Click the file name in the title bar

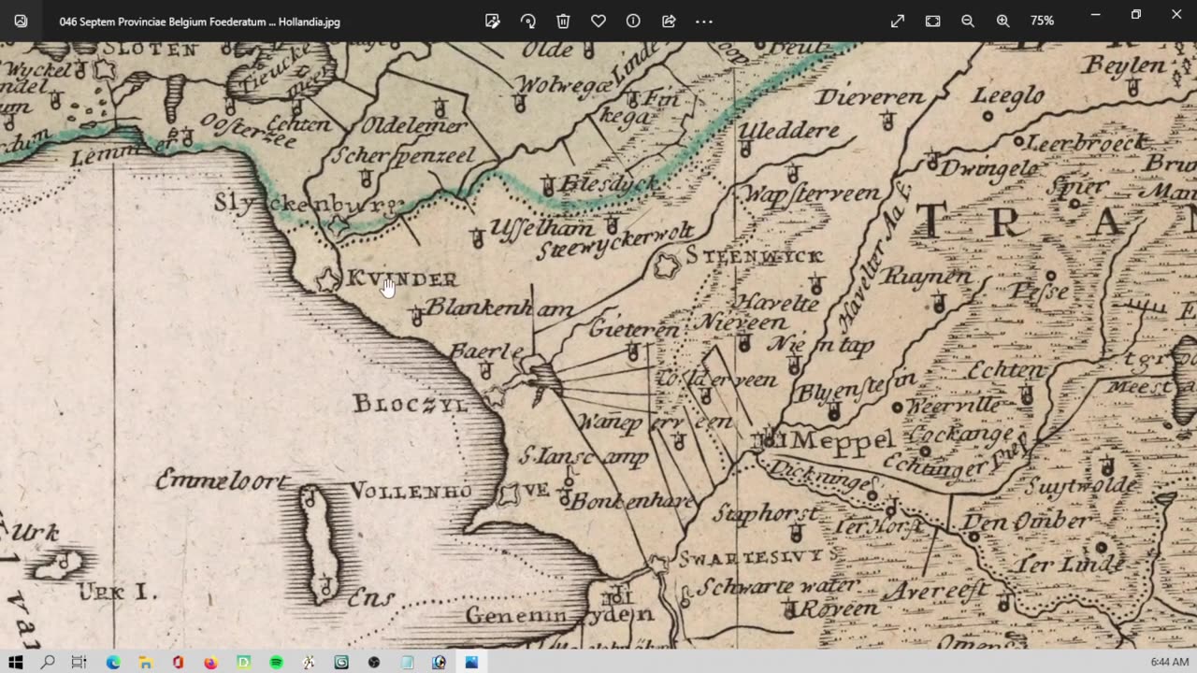pos(200,21)
